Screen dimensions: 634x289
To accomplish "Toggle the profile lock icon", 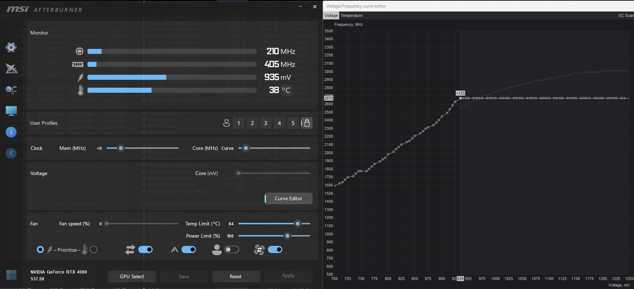I will (307, 123).
